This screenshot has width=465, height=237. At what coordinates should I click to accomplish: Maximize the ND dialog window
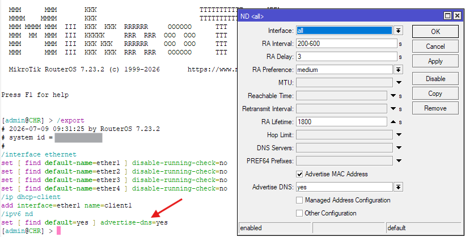point(448,16)
